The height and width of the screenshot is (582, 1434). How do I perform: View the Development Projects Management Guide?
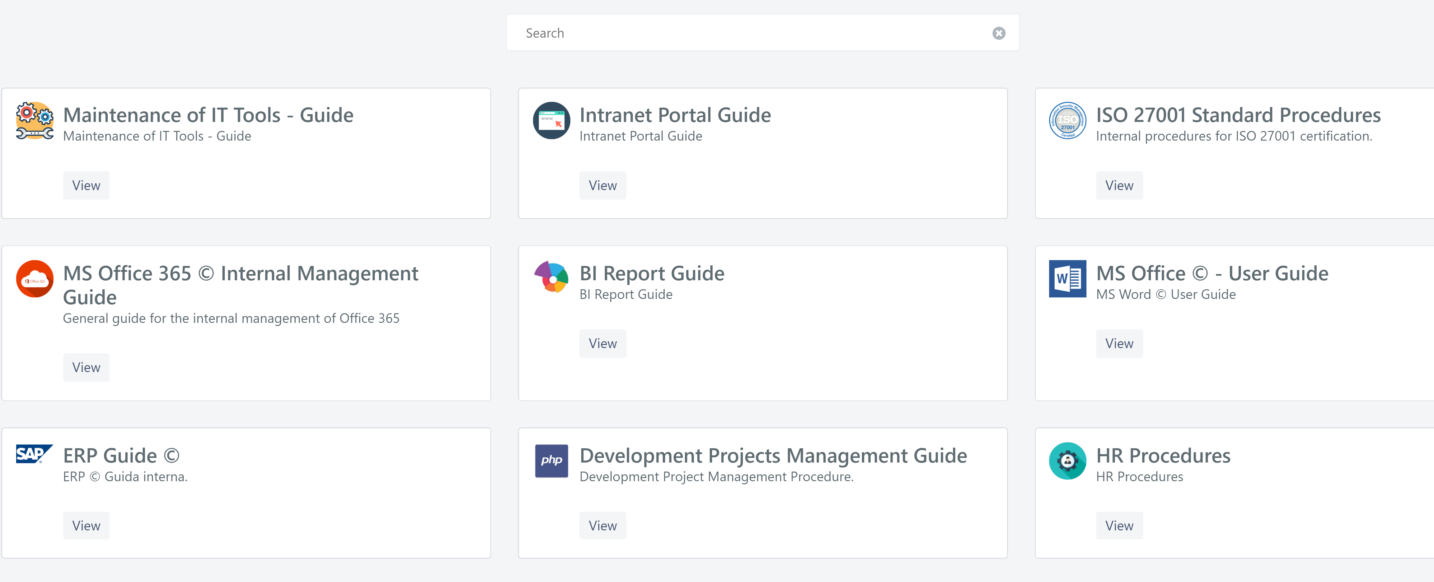(x=602, y=526)
